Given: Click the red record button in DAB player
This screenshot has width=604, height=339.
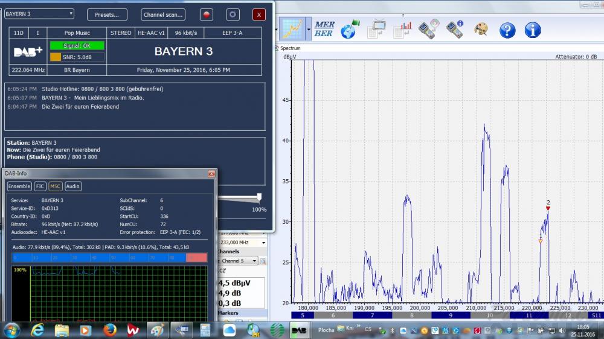Looking at the screenshot, I should [207, 14].
